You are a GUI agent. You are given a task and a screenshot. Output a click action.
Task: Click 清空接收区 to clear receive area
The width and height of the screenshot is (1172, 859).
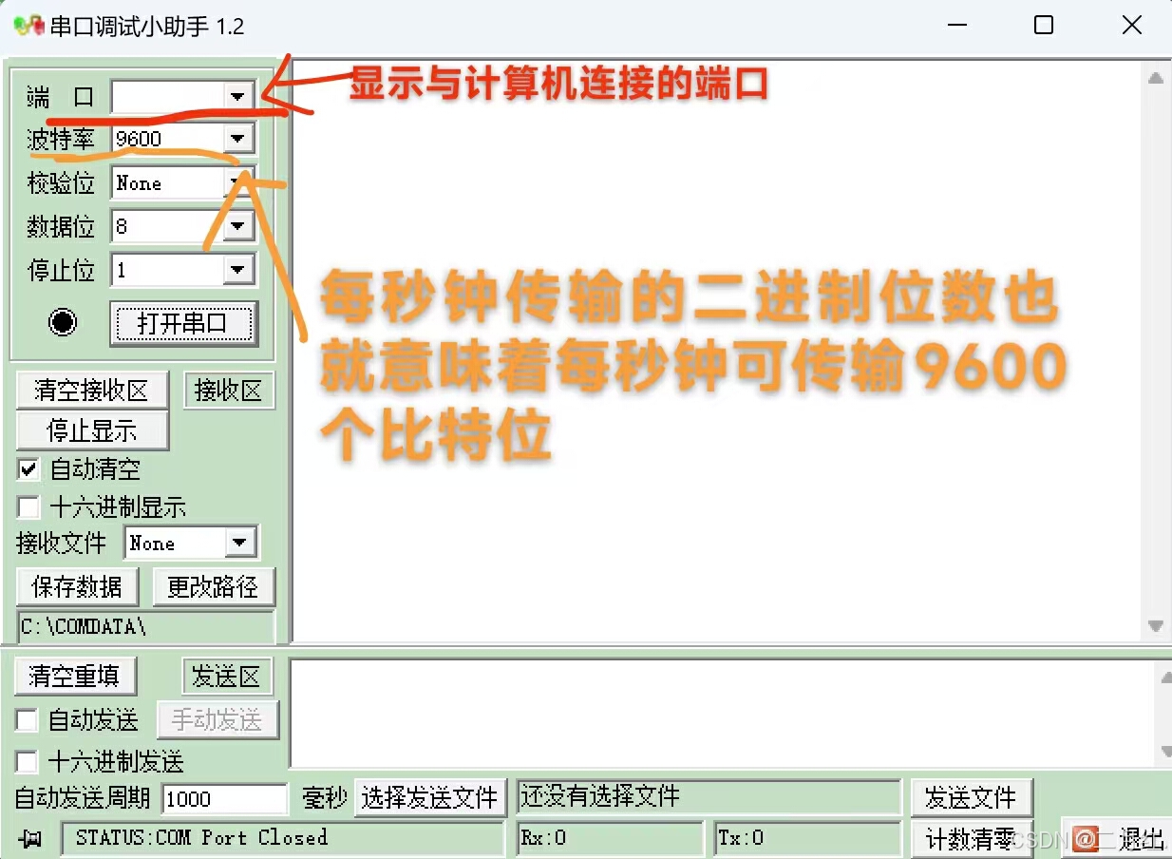pos(92,390)
